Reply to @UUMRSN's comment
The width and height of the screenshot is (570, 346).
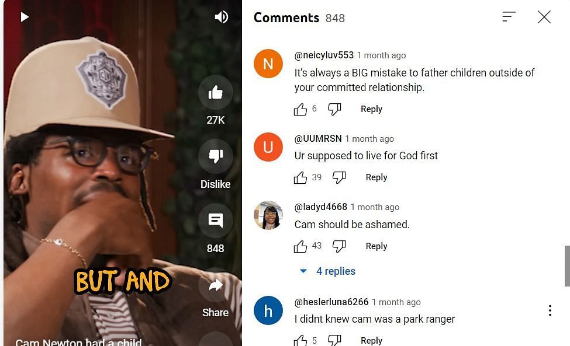click(x=376, y=177)
